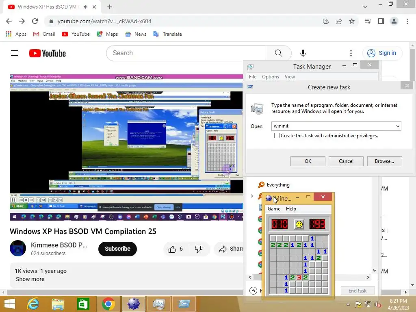
Task: Open the Chrome tab search chevron
Action: tap(365, 7)
